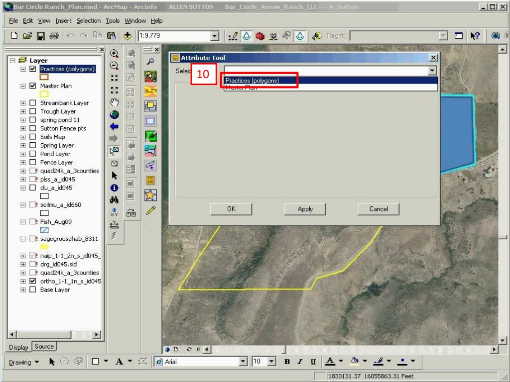This screenshot has height=382, width=510.
Task: Click the New Map File icon
Action: tap(14, 35)
